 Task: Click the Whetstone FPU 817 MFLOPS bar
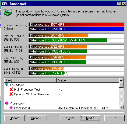coord(46,73)
